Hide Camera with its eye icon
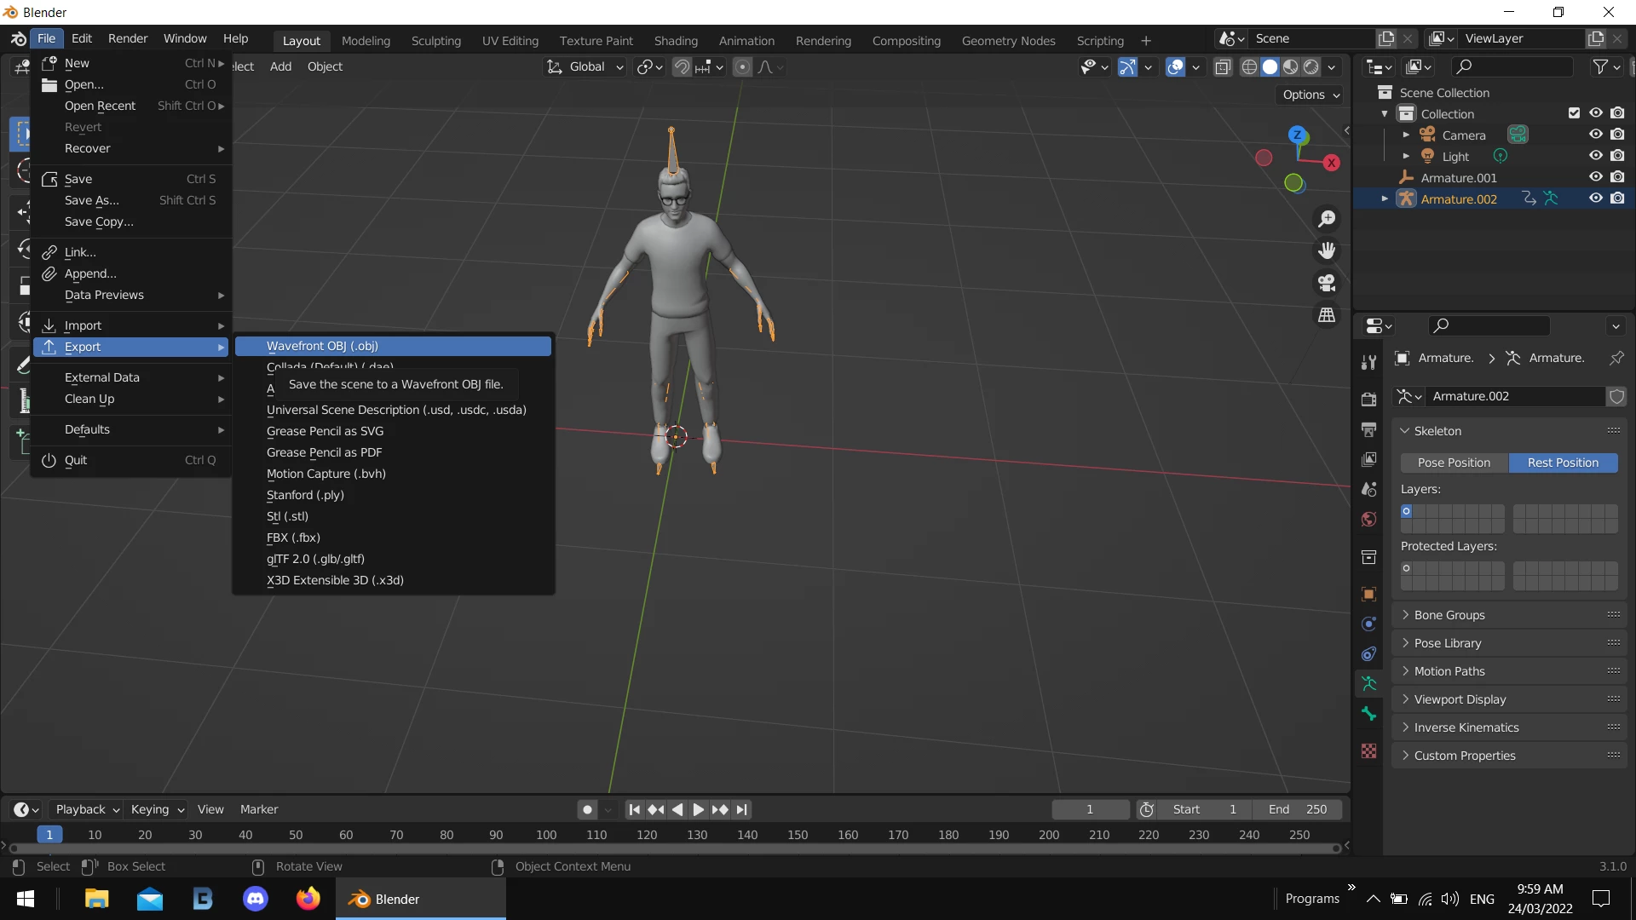Viewport: 1636px width, 920px height. point(1595,135)
